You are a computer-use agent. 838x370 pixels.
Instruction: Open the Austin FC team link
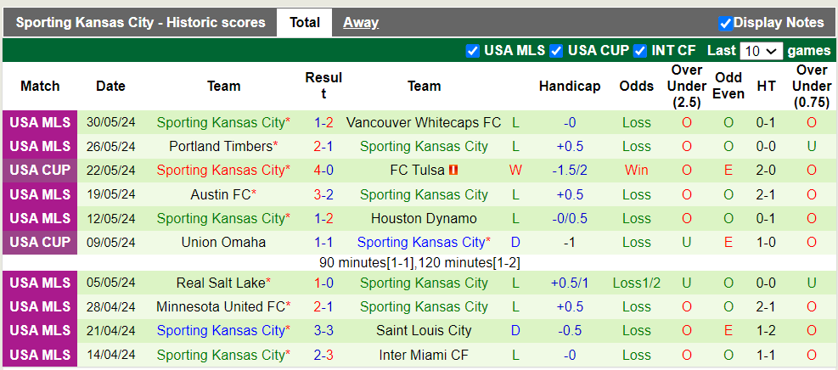point(220,194)
